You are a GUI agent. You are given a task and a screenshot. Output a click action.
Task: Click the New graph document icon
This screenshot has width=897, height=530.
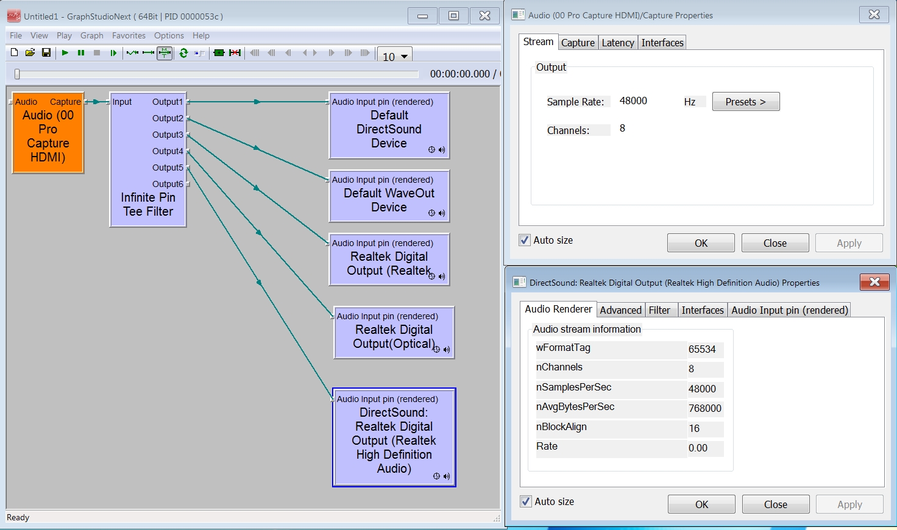pos(15,53)
